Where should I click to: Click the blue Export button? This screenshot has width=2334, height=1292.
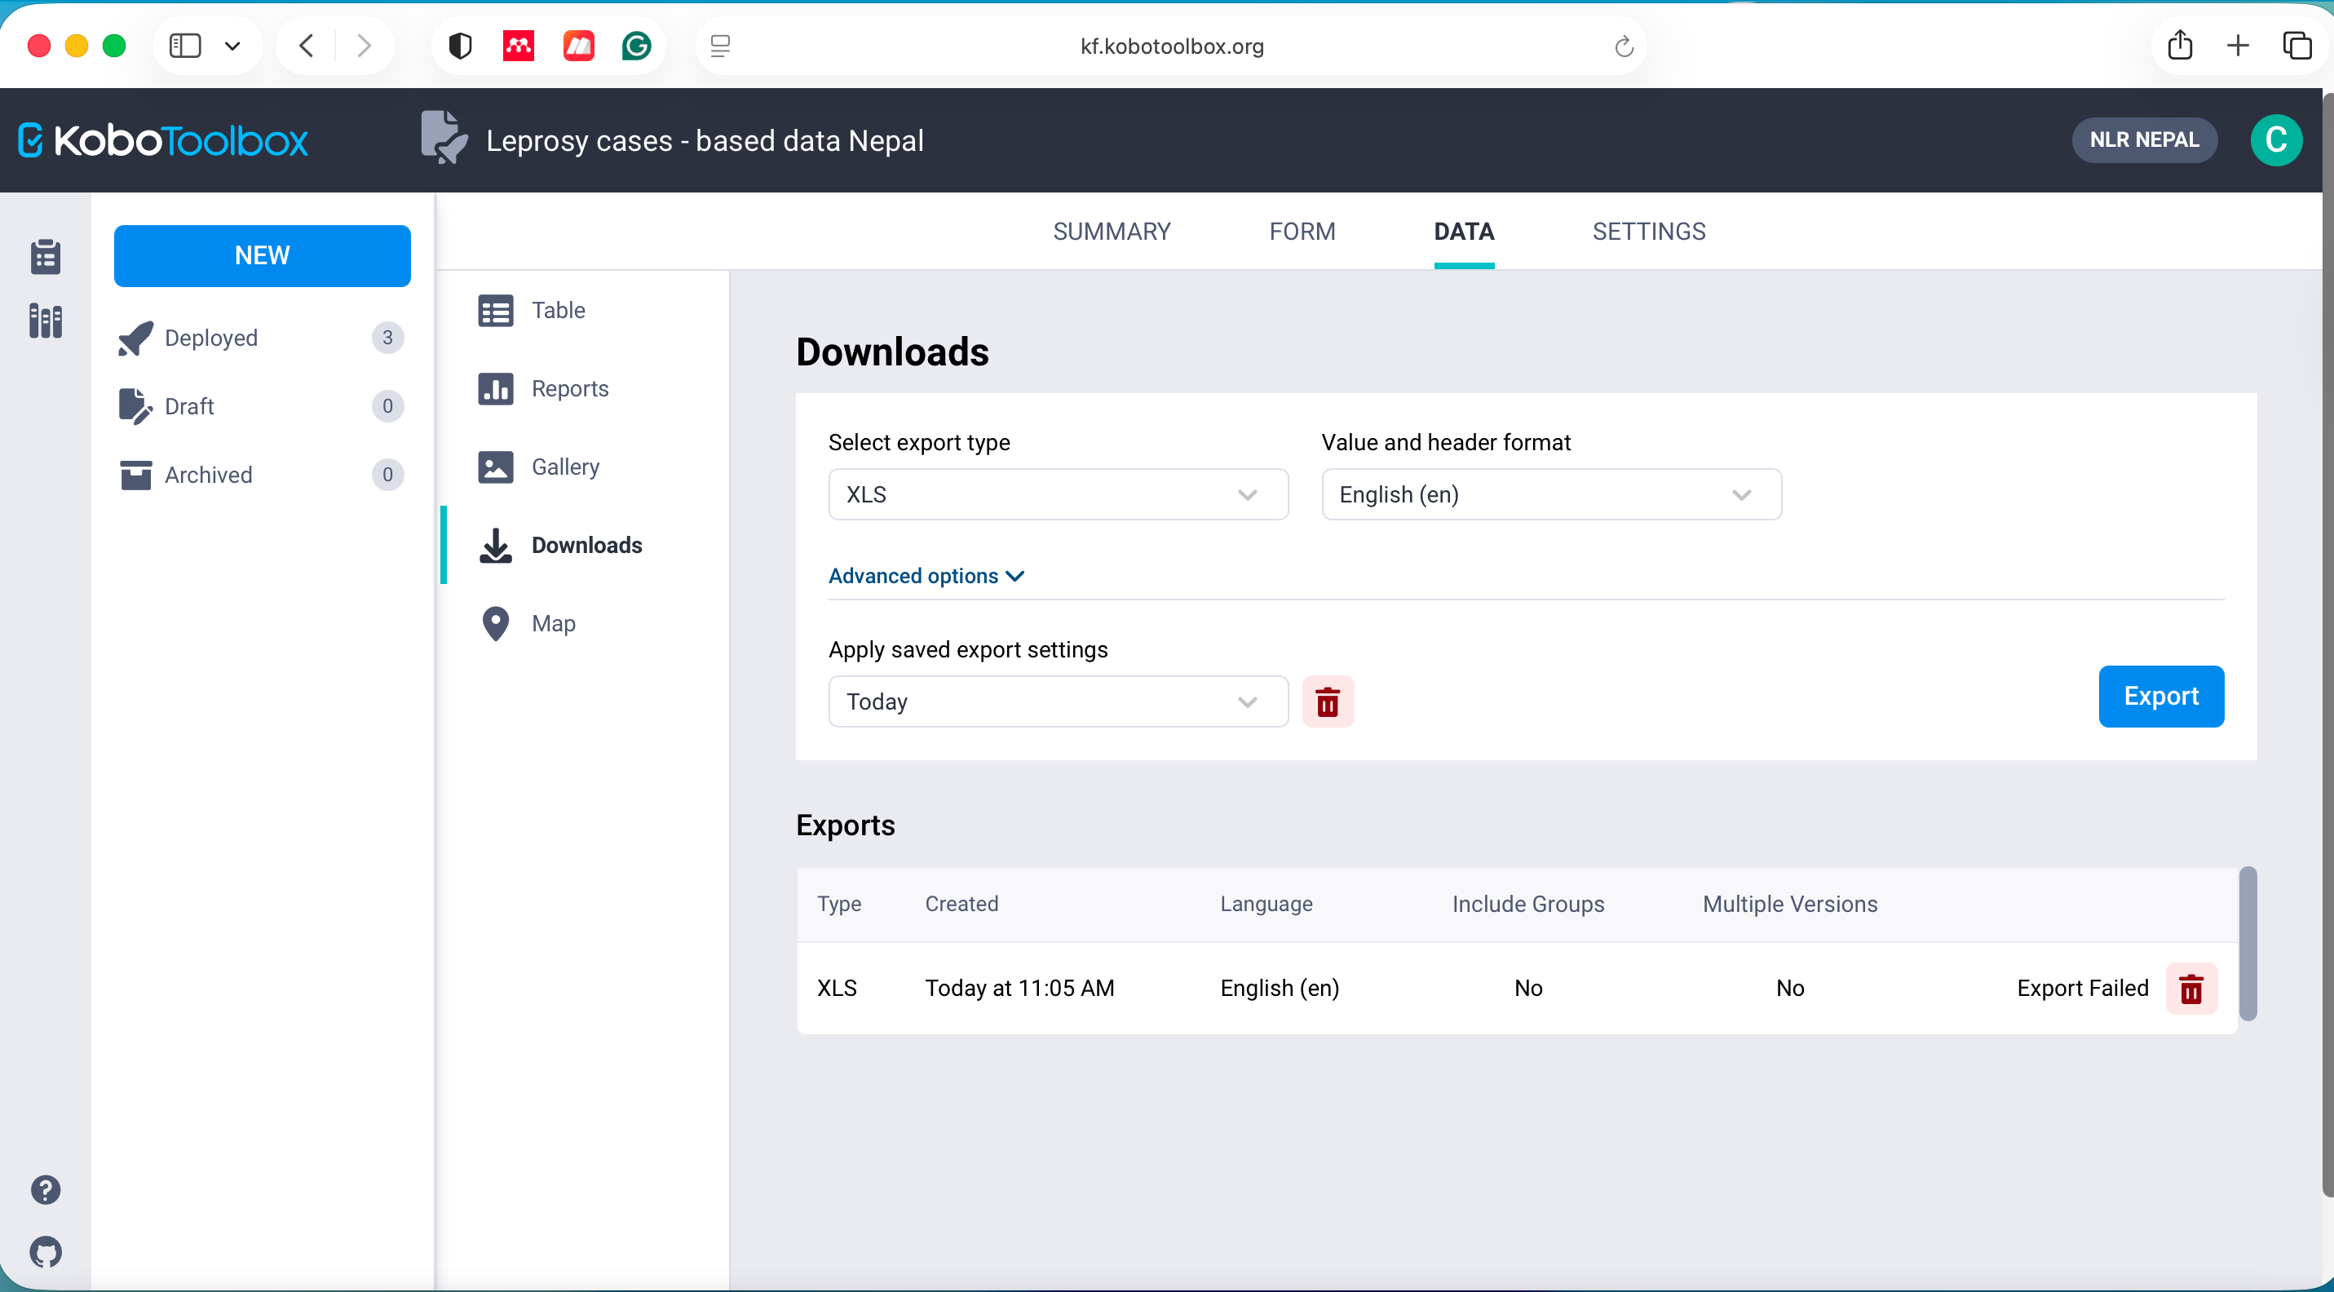[2160, 696]
